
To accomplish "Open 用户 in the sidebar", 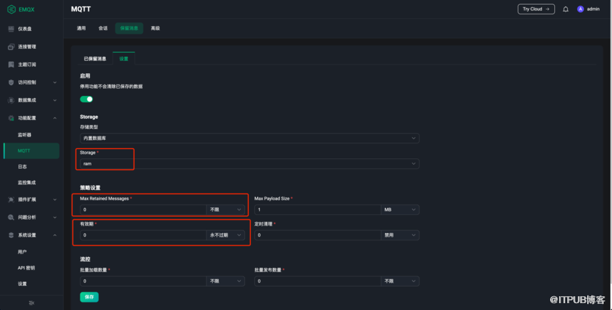I will (22, 252).
